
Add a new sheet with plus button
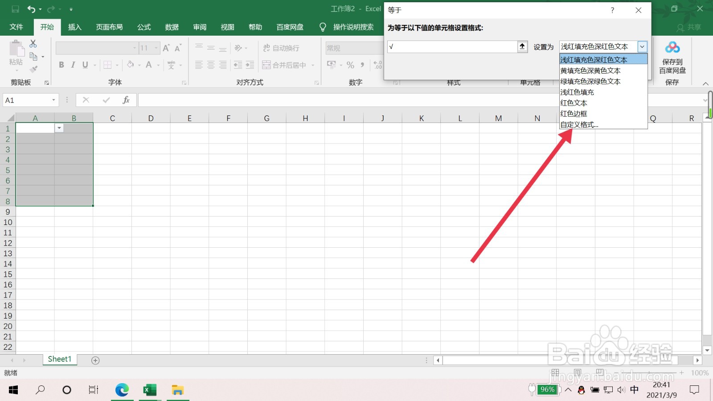coord(95,360)
